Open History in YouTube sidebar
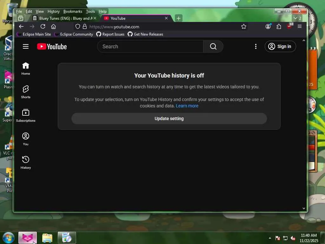 coord(26,162)
